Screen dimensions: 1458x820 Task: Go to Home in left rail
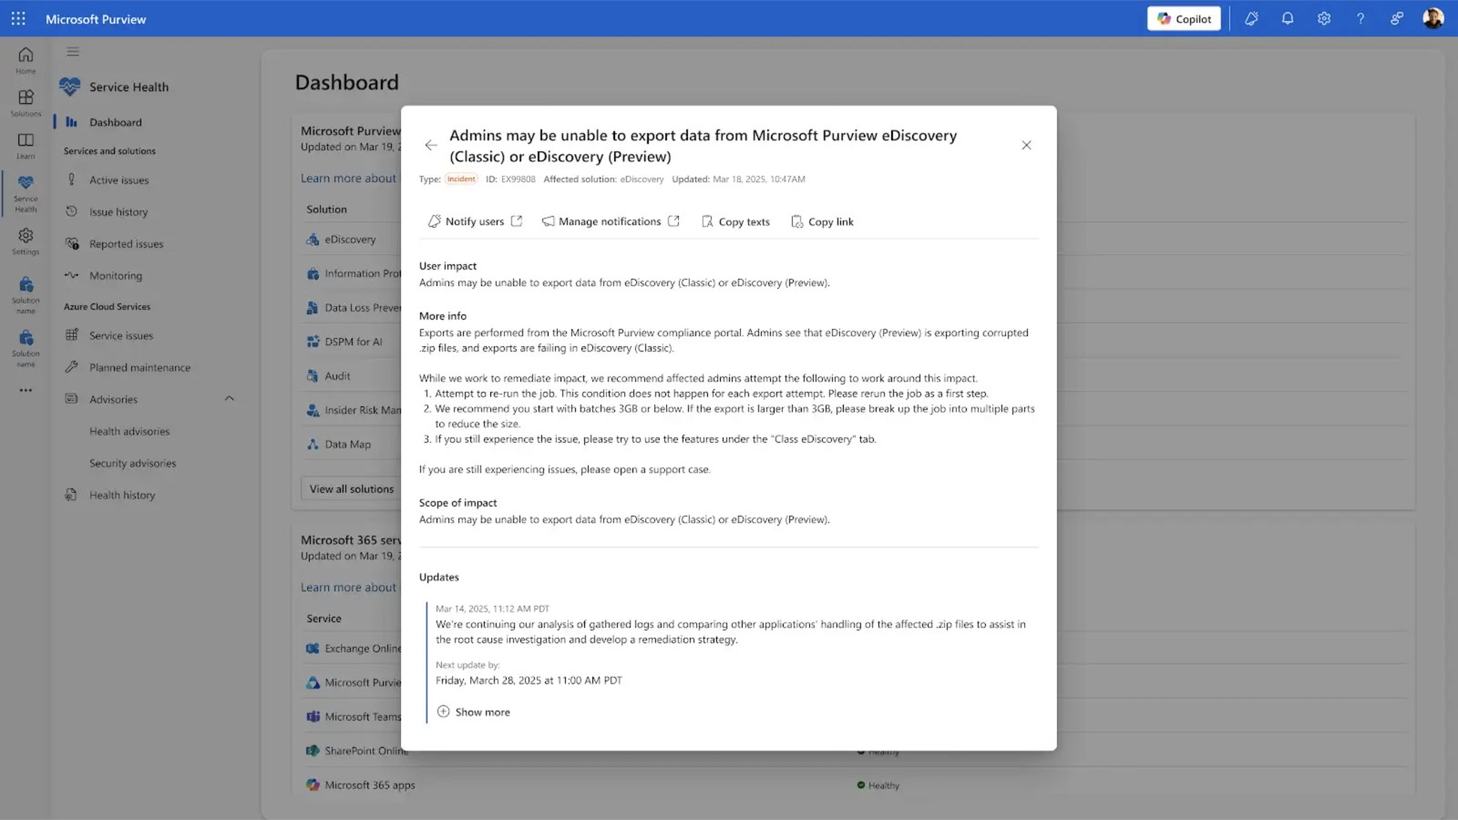26,60
